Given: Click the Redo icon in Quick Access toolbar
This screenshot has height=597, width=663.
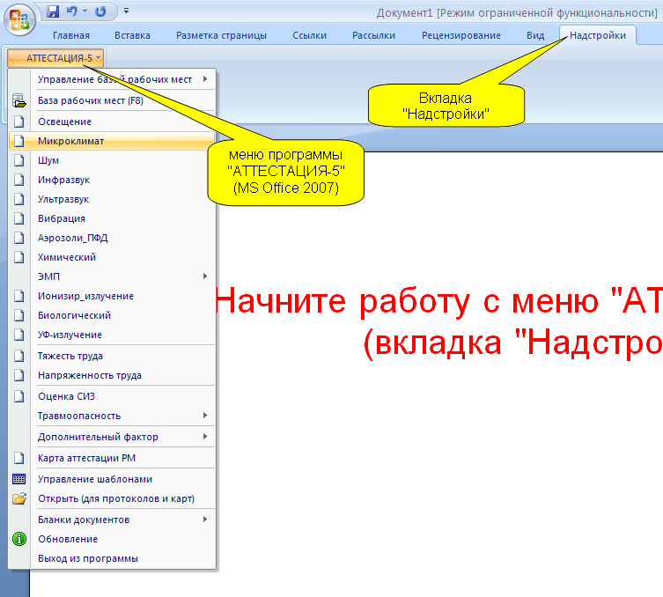Looking at the screenshot, I should [x=100, y=11].
